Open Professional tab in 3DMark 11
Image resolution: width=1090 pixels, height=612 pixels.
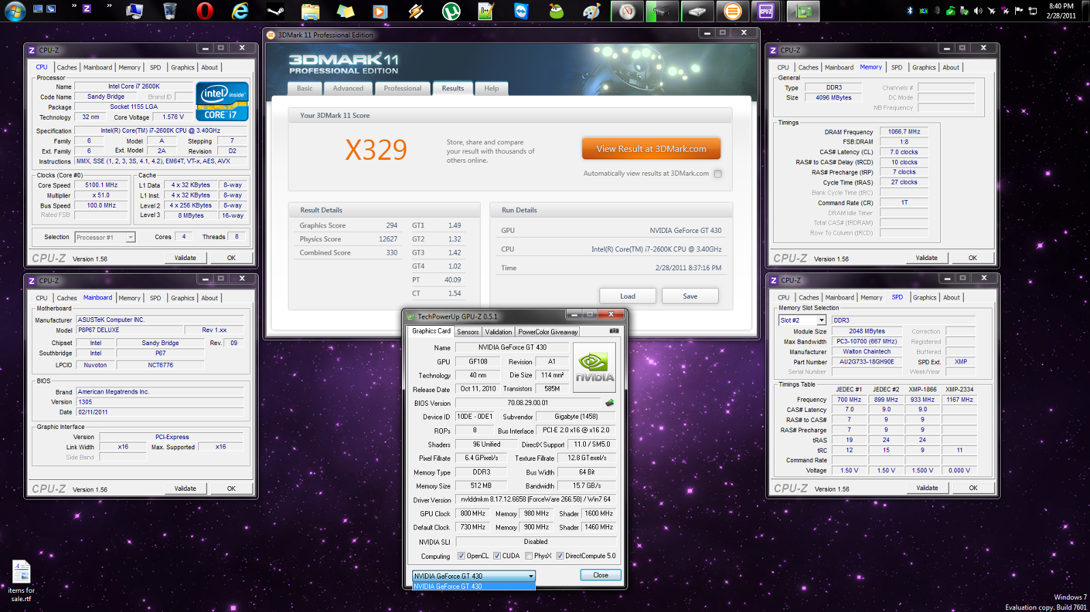click(403, 88)
